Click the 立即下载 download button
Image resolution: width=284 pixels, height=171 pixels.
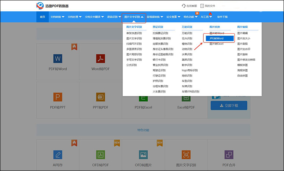[x=229, y=105]
